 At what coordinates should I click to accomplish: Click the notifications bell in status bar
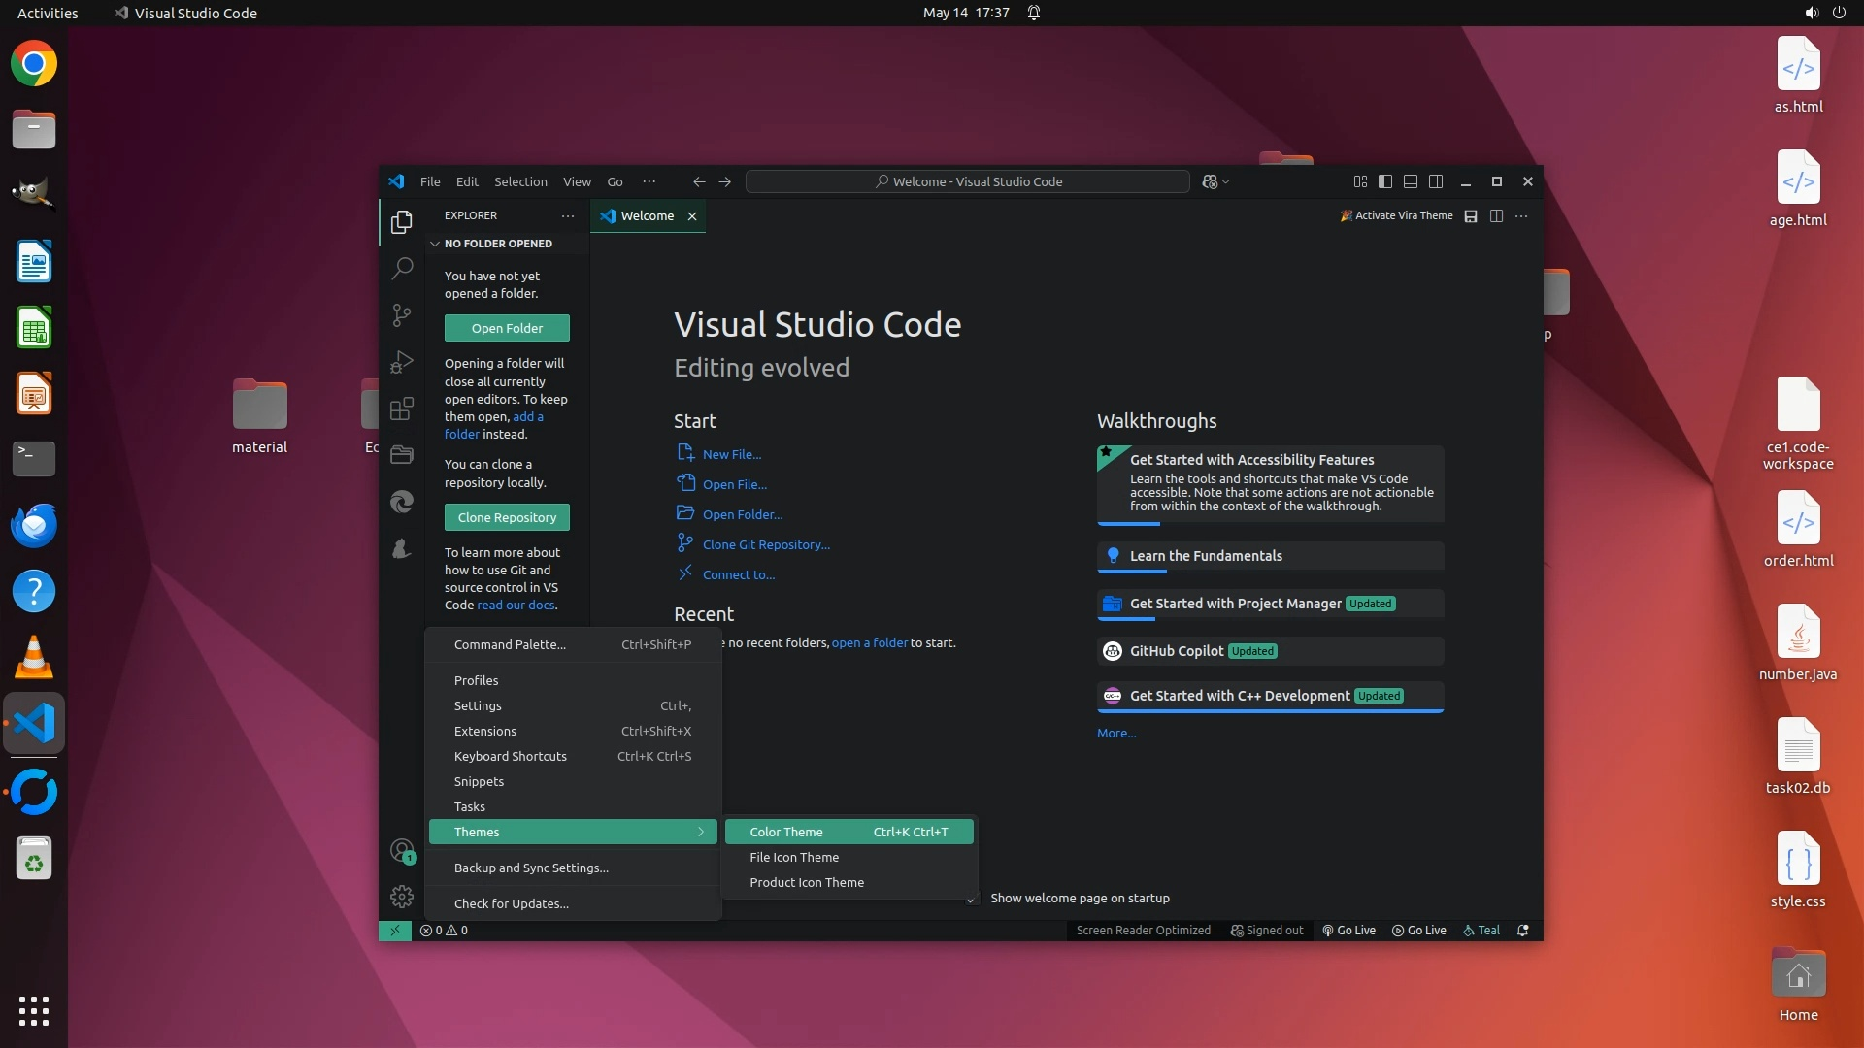[1523, 930]
